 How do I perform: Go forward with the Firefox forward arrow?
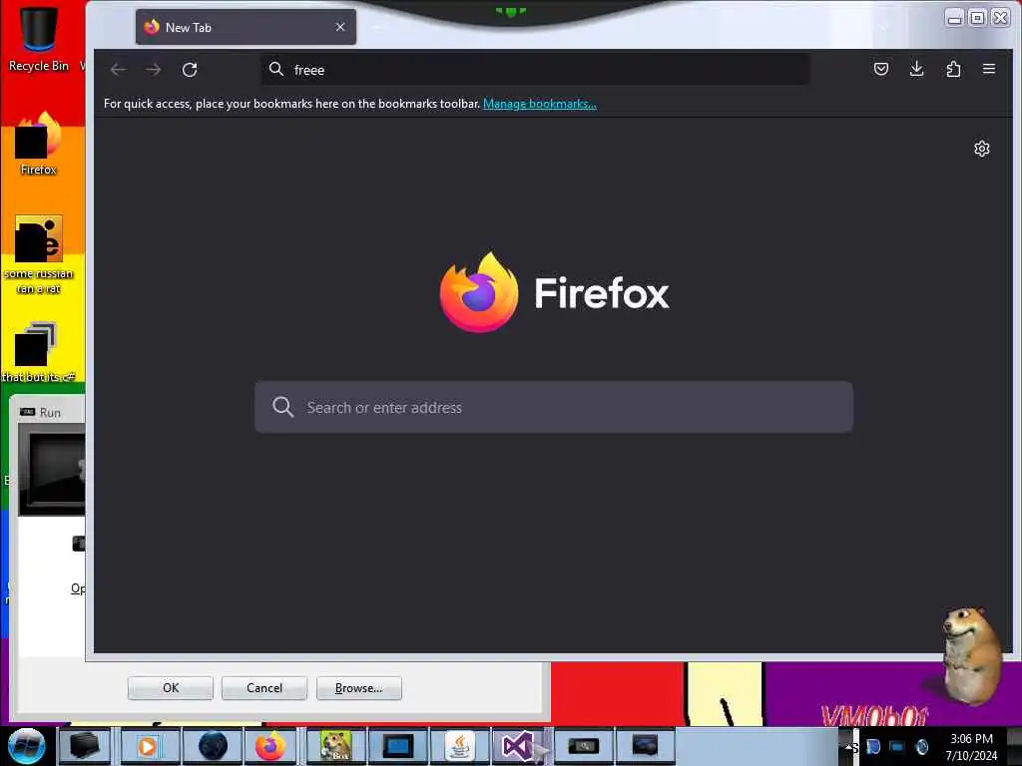tap(153, 70)
